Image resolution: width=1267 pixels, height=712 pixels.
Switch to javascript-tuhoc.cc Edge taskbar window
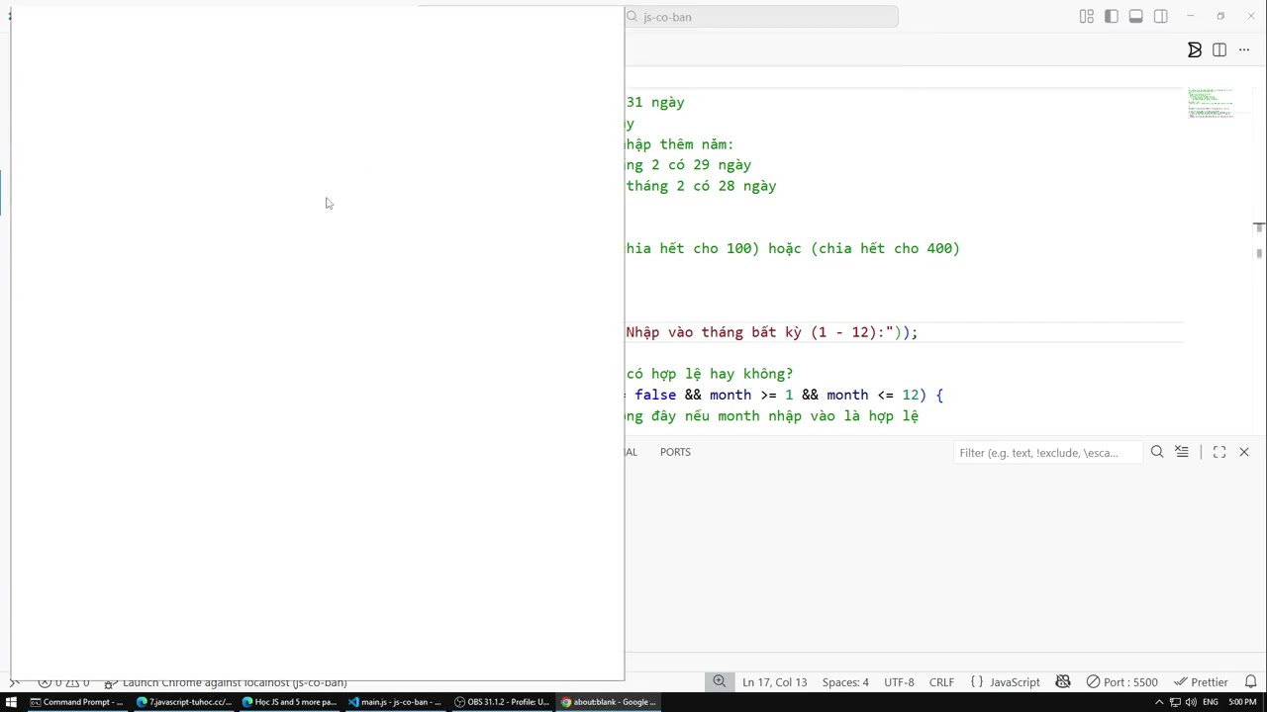click(184, 702)
